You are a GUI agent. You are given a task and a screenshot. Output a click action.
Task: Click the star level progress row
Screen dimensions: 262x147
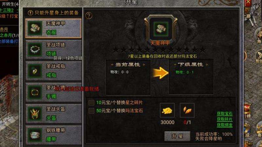pyautogui.click(x=159, y=50)
